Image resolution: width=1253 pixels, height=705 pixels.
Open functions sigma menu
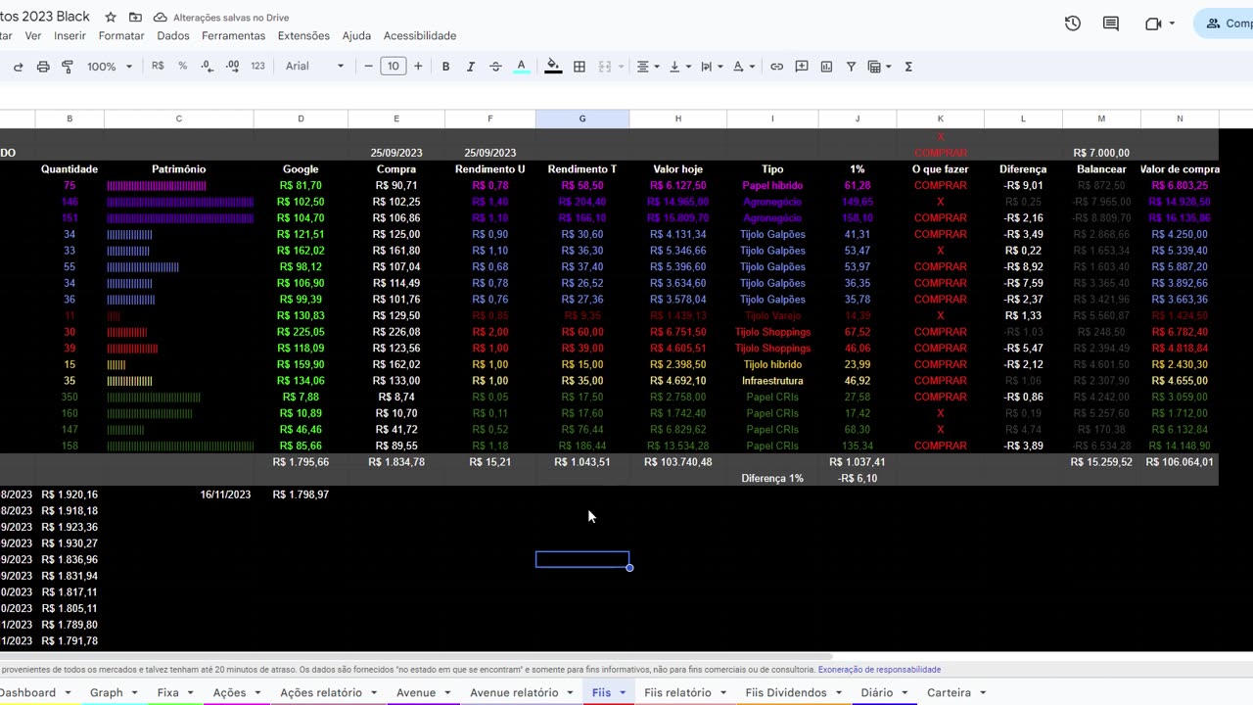click(908, 67)
